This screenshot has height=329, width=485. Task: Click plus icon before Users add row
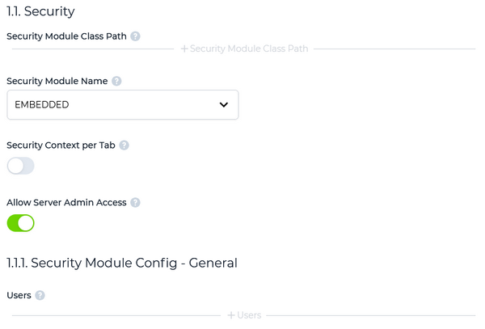click(x=231, y=315)
